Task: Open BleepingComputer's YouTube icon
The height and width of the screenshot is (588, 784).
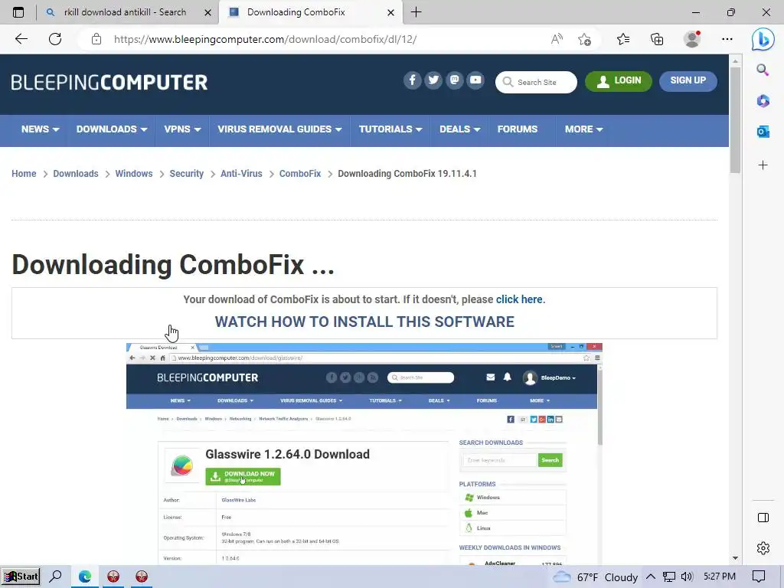Action: (475, 80)
